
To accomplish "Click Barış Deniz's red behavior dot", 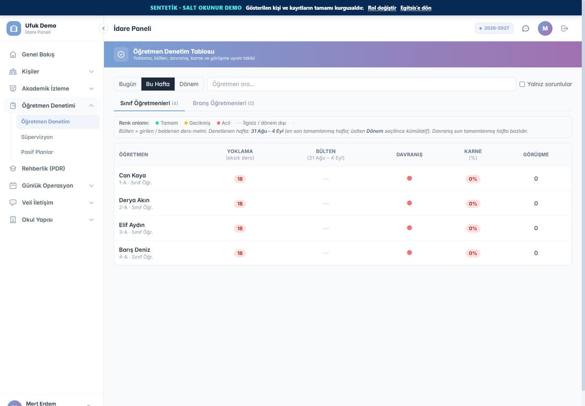I will (409, 253).
